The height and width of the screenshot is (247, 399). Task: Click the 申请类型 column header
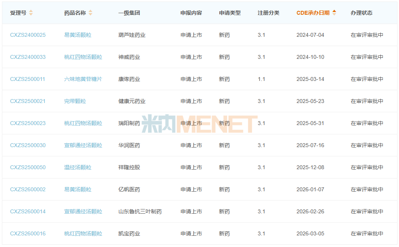[230, 13]
